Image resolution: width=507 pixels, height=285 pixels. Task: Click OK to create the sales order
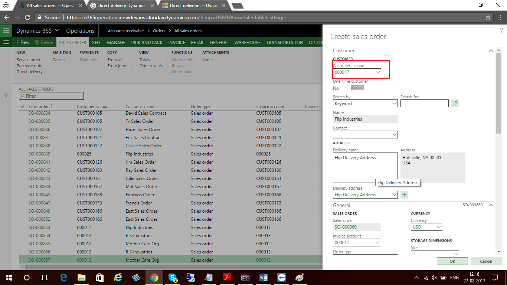tap(452, 261)
